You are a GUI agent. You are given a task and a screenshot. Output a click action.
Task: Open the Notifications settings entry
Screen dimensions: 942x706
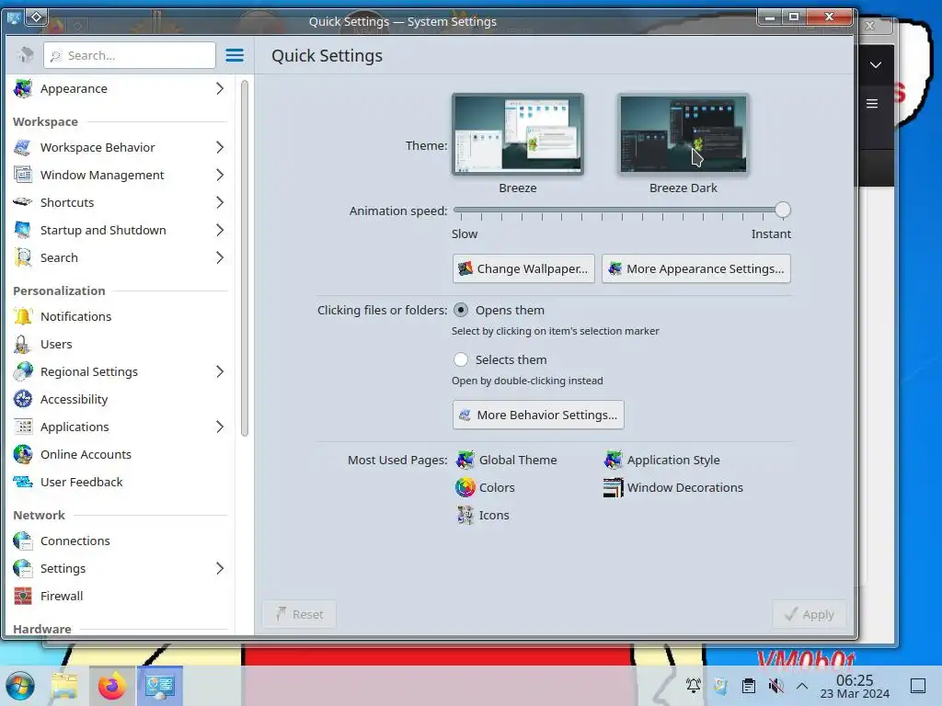(121, 316)
